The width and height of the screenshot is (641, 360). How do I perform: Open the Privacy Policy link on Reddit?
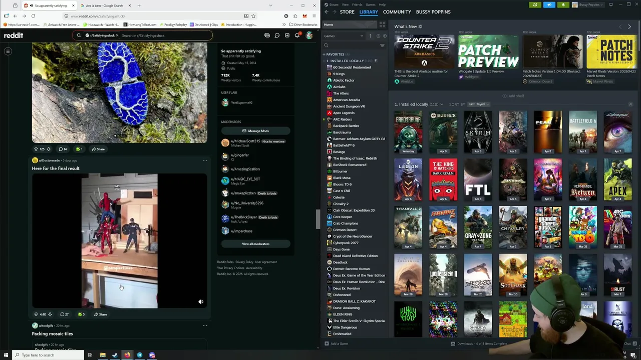tap(244, 262)
